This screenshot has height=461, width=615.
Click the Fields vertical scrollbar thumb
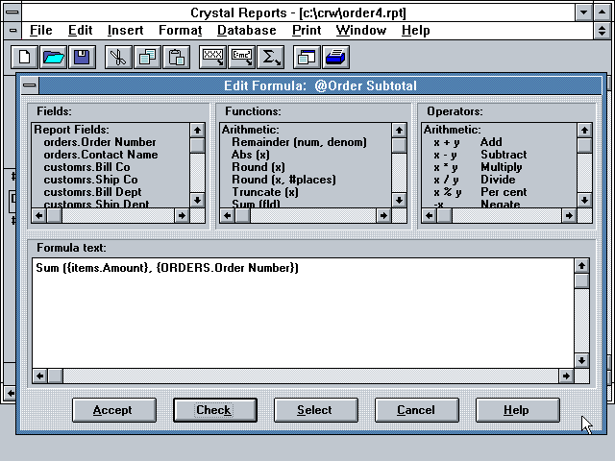197,145
